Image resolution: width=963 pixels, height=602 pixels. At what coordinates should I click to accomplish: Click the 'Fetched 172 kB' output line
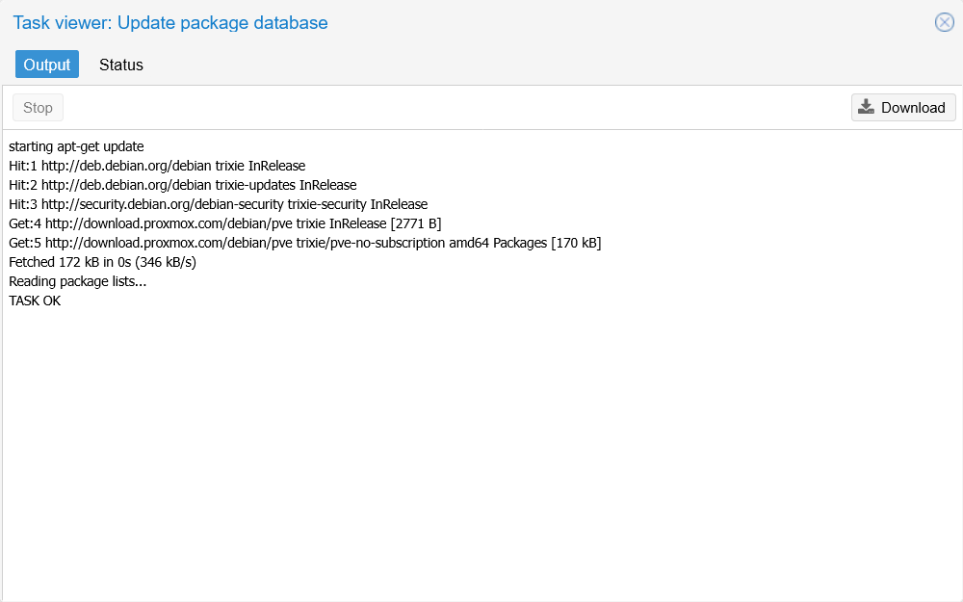103,261
